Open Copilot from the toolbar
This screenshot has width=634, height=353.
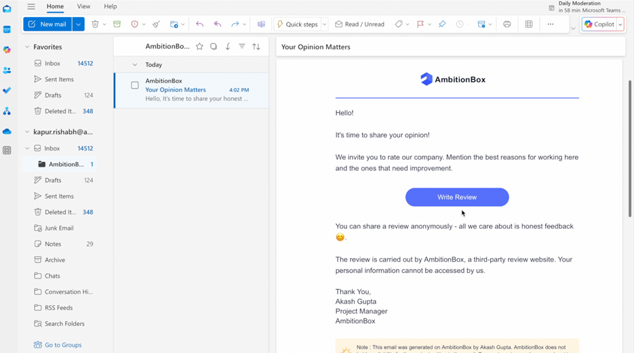(x=599, y=24)
